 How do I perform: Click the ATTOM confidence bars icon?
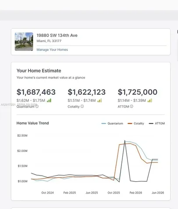tap(150, 101)
